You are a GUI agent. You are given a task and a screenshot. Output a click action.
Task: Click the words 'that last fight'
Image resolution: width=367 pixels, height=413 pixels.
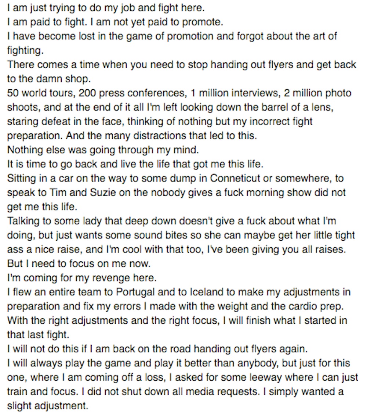(x=38, y=335)
